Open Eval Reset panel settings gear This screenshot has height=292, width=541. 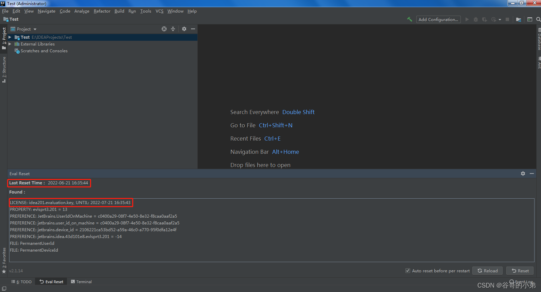[x=523, y=174]
